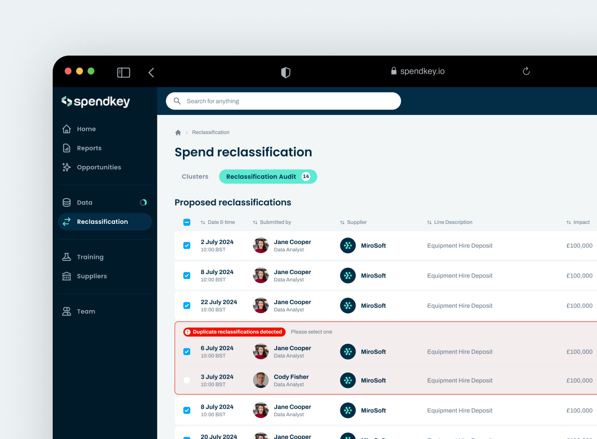Viewport: 597px width, 439px height.
Task: Click the home breadcrumb icon
Action: click(x=178, y=133)
